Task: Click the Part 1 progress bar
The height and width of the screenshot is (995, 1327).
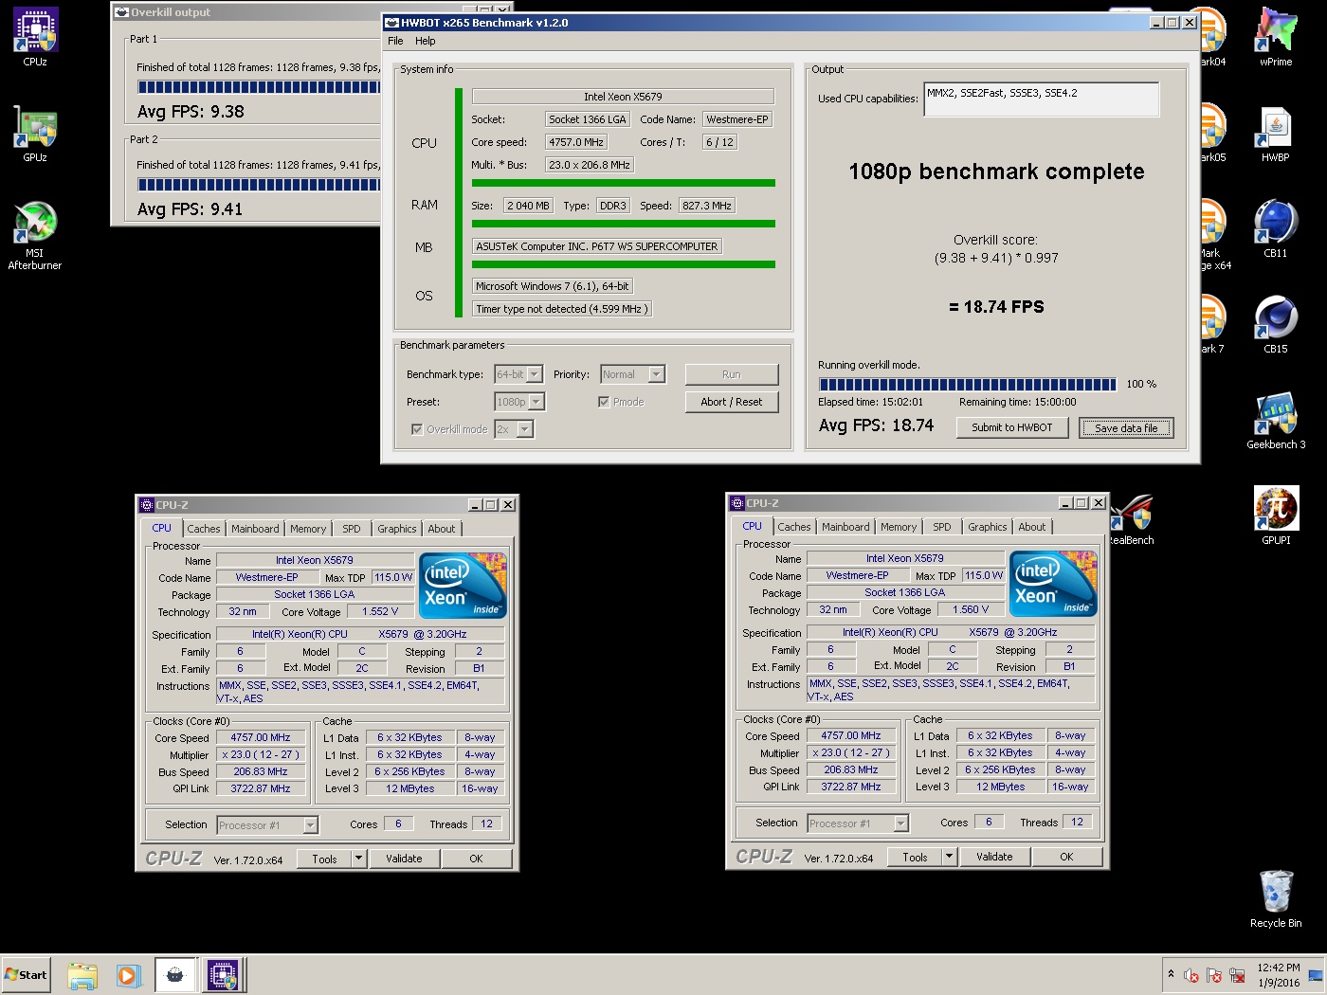Action: click(259, 87)
